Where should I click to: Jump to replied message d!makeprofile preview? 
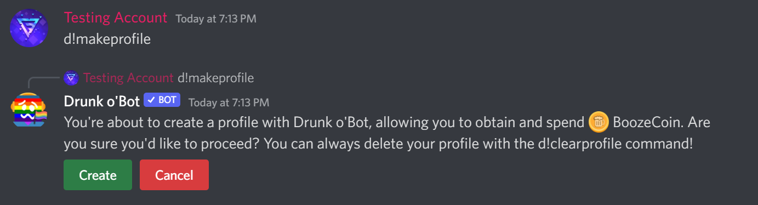[215, 78]
